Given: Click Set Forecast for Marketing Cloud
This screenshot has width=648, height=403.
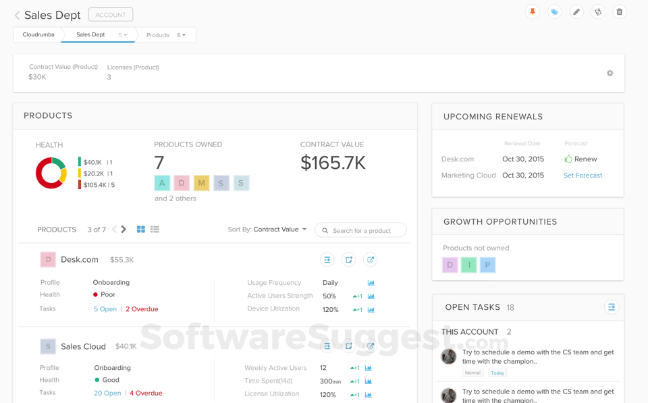Looking at the screenshot, I should point(582,175).
